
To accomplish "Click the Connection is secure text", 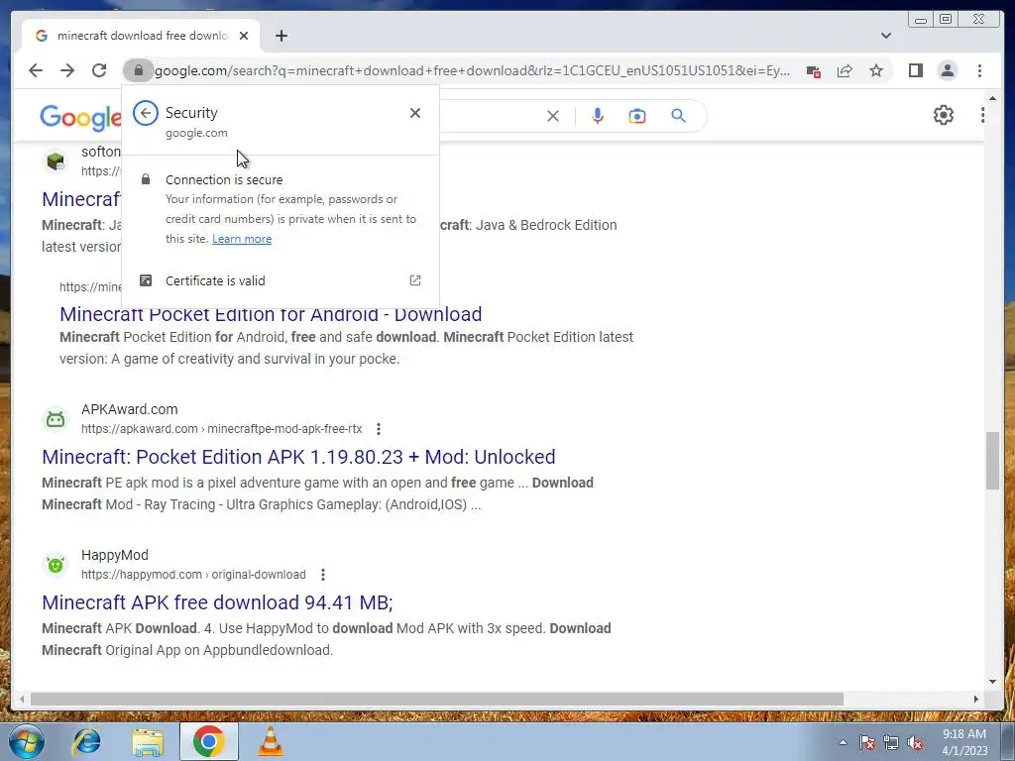I will 224,180.
